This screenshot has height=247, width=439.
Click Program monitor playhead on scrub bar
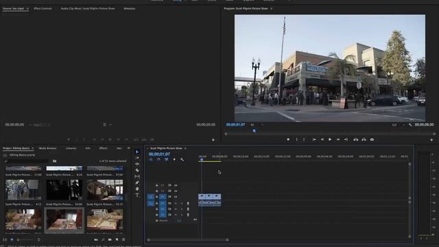254,131
